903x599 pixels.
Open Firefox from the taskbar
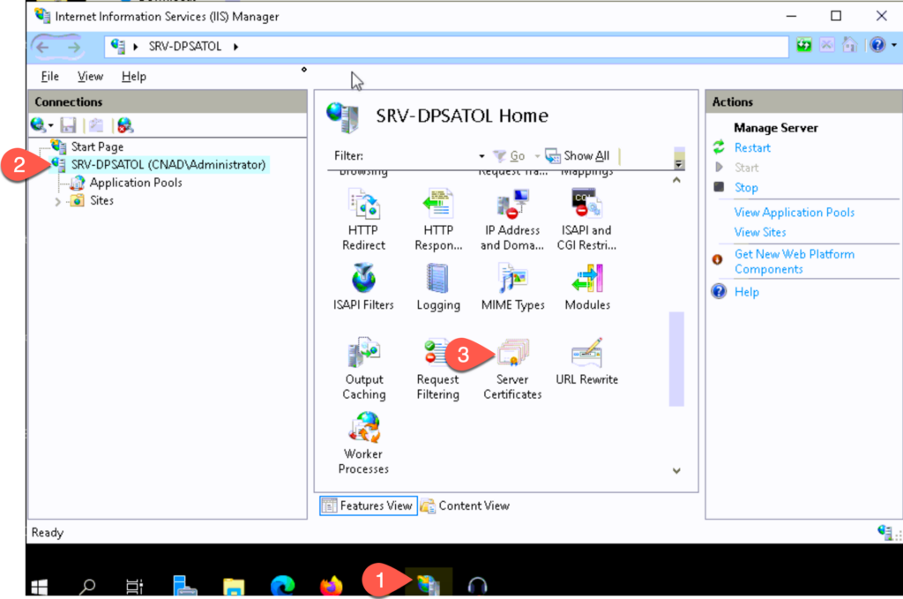pyautogui.click(x=332, y=586)
